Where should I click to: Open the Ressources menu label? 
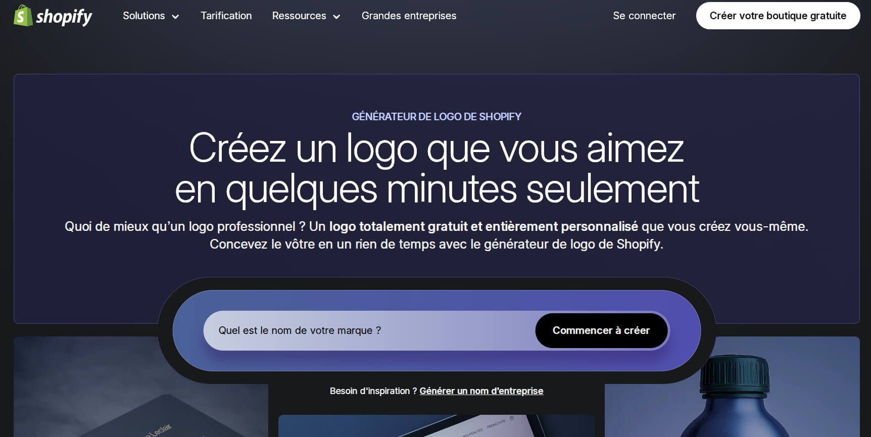coord(299,16)
